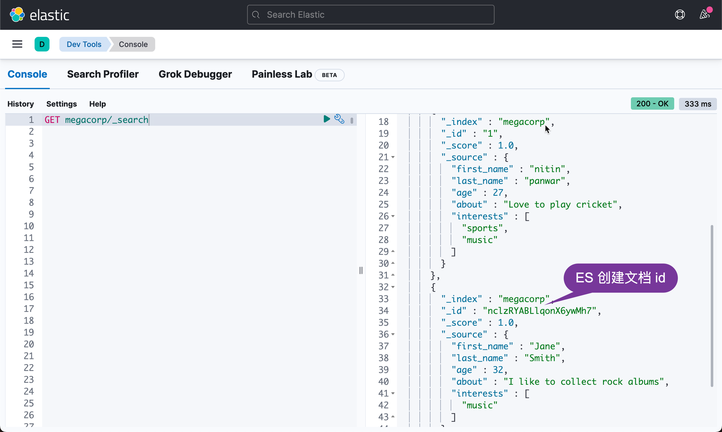Switch to the Search Profiler tab
The image size is (722, 432).
[103, 75]
